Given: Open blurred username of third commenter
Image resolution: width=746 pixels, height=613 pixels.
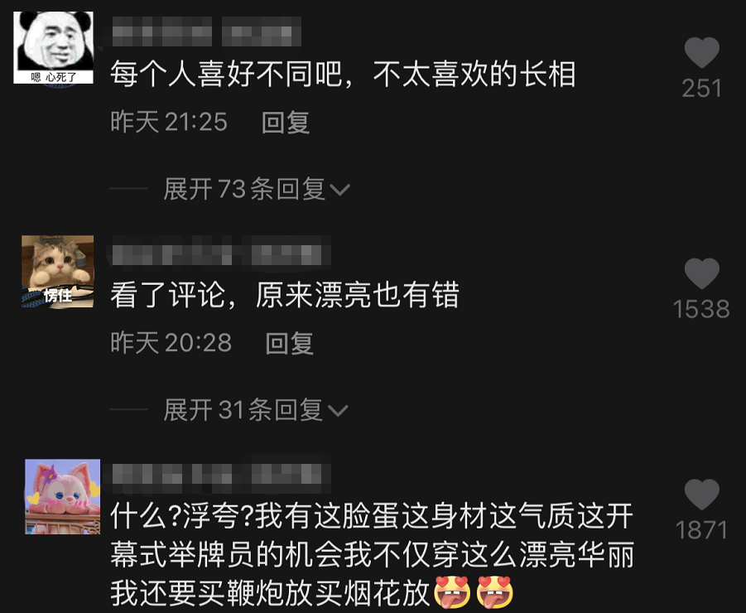Looking at the screenshot, I should coord(219,474).
